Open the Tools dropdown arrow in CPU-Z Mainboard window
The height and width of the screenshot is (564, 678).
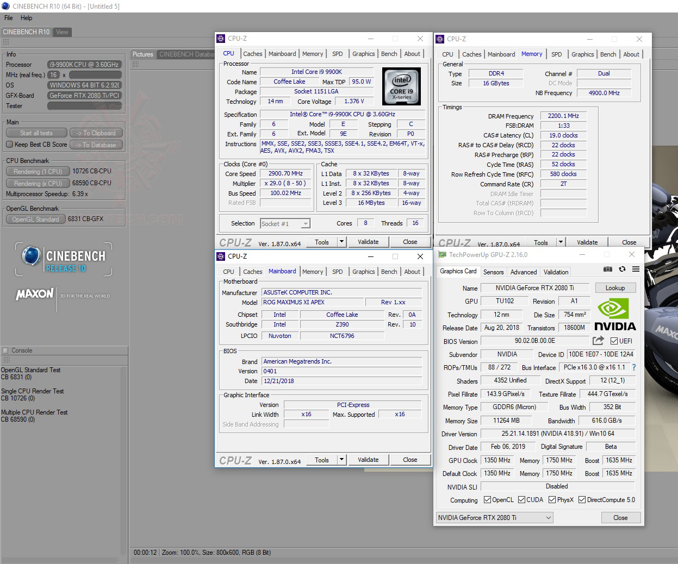341,460
